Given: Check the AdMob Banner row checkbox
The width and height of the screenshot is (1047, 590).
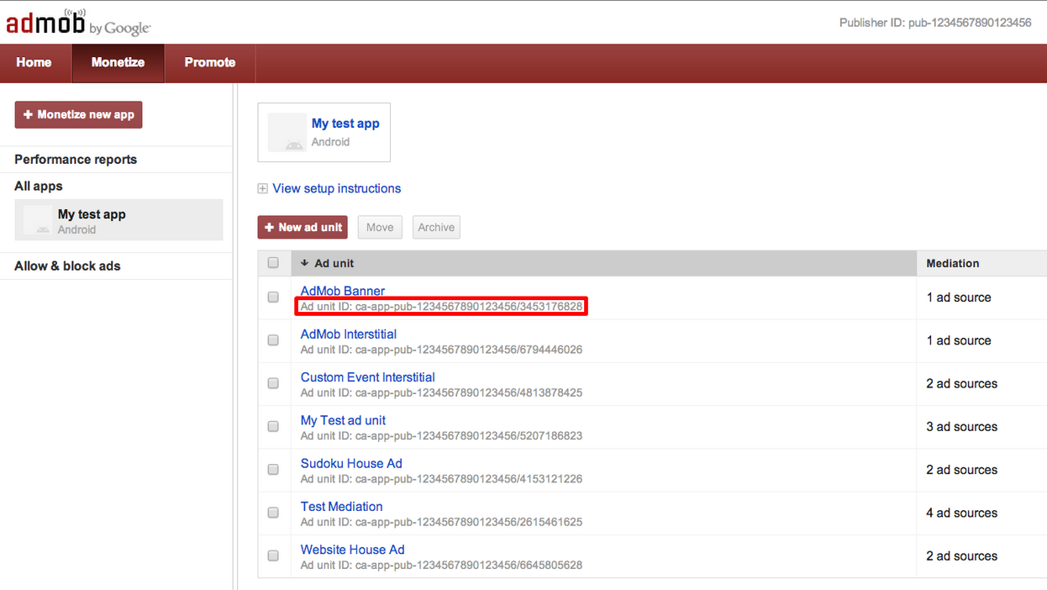Looking at the screenshot, I should pos(273,298).
